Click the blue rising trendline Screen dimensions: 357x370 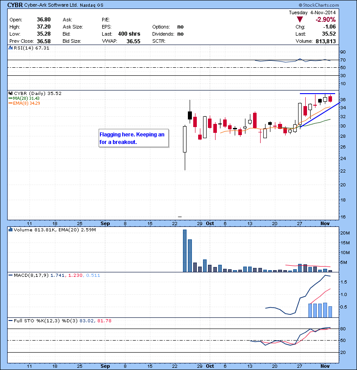(320, 115)
